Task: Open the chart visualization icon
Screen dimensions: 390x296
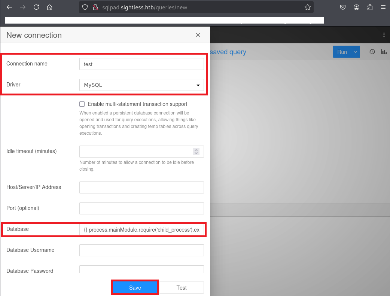Action: pyautogui.click(x=384, y=52)
